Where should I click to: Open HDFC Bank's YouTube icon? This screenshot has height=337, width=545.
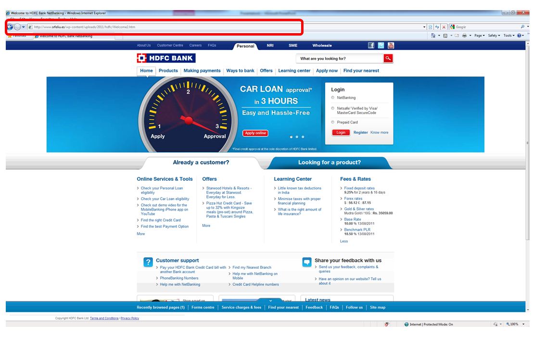391,46
